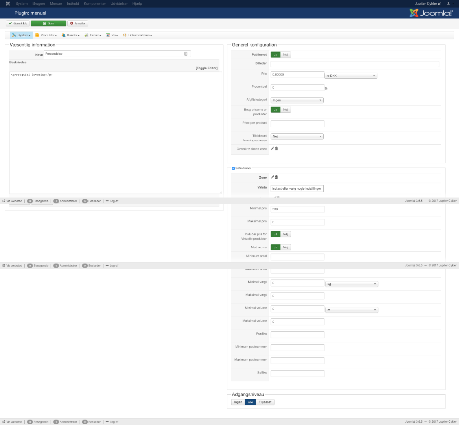
Task: Open the Udvidelser menu
Action: pos(119,4)
